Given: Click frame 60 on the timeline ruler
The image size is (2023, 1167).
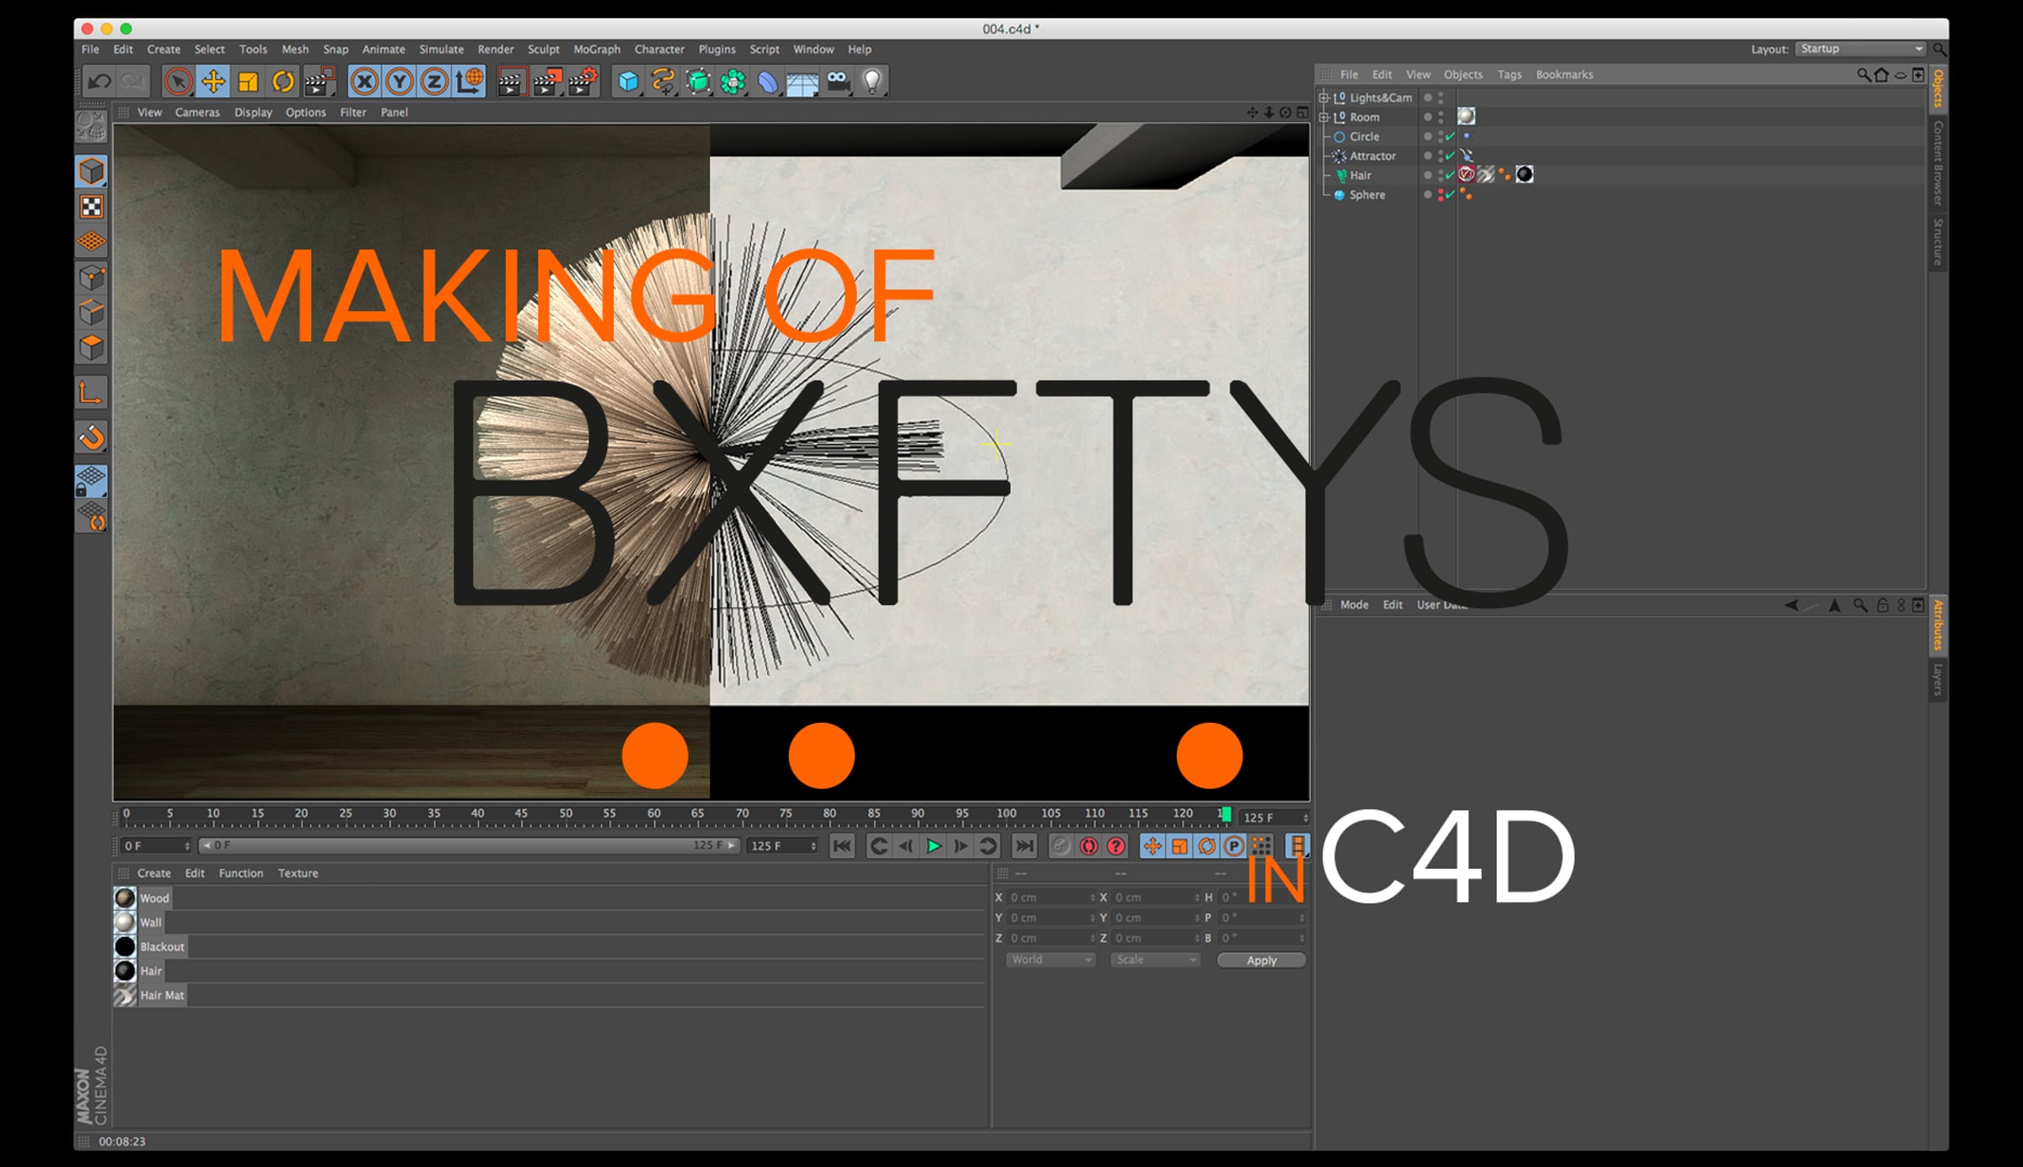Looking at the screenshot, I should (x=653, y=815).
